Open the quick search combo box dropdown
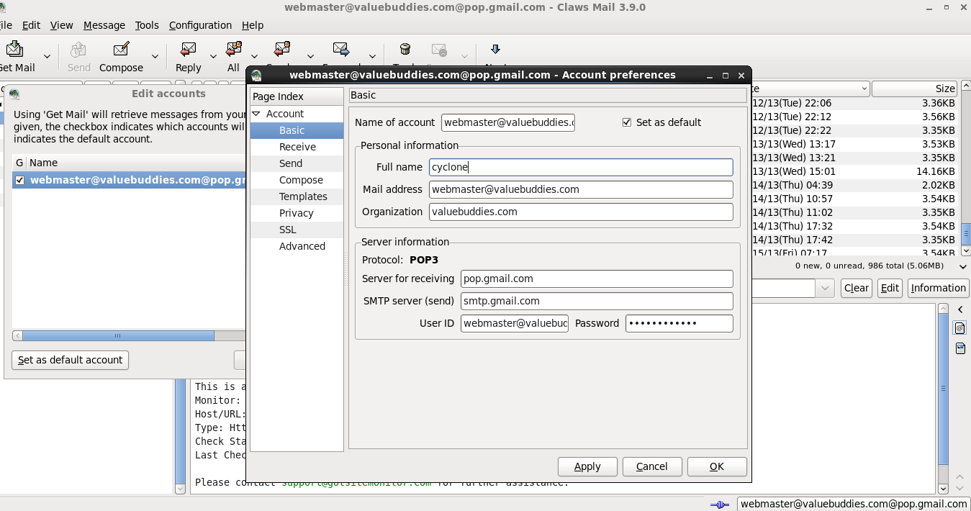 click(825, 288)
